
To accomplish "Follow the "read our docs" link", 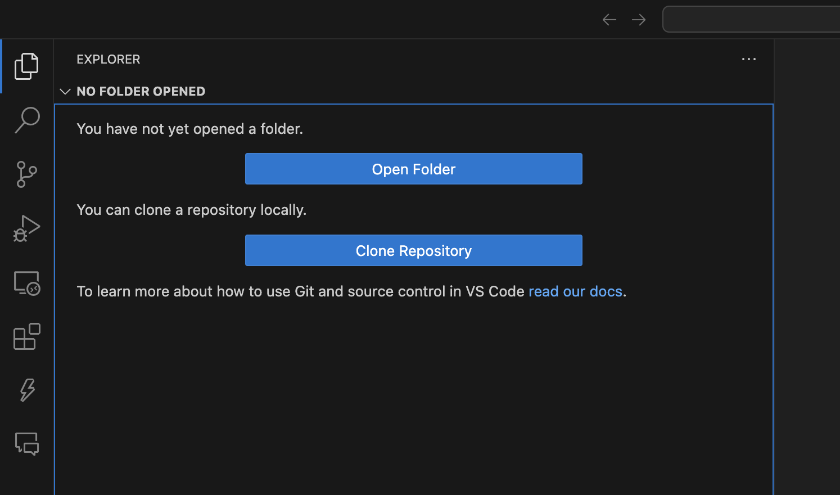I will tap(575, 291).
